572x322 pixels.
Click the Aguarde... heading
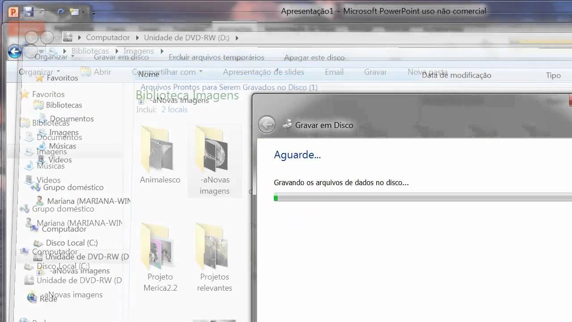tap(297, 155)
